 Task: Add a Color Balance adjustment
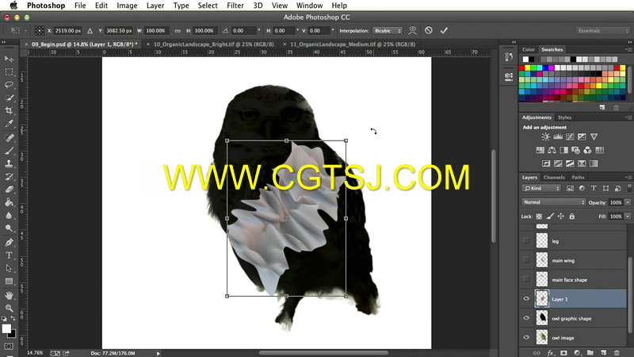coord(552,150)
